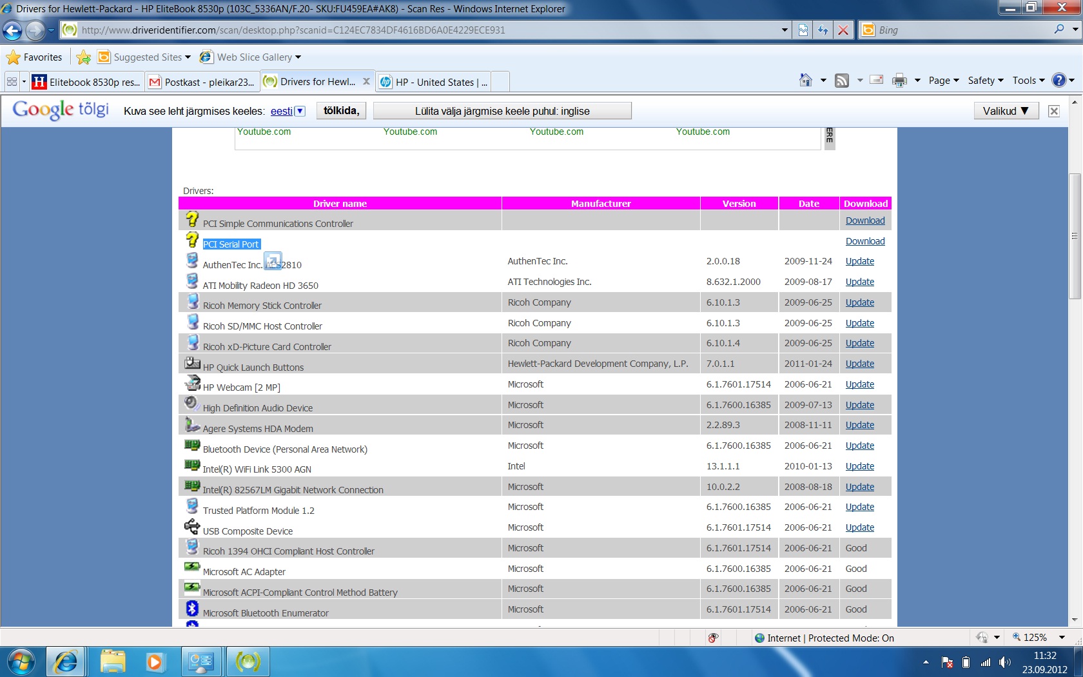1083x677 pixels.
Task: Open the Safety menu
Action: tap(986, 81)
